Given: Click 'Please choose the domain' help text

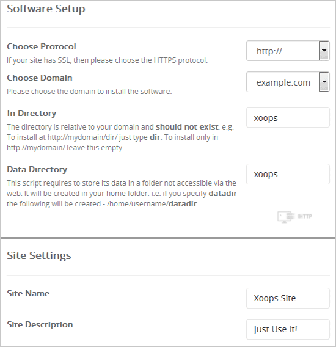Looking at the screenshot, I should (x=89, y=92).
